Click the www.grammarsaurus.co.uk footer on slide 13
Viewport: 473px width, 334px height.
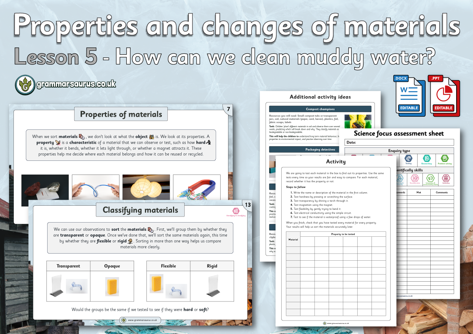[140, 320]
